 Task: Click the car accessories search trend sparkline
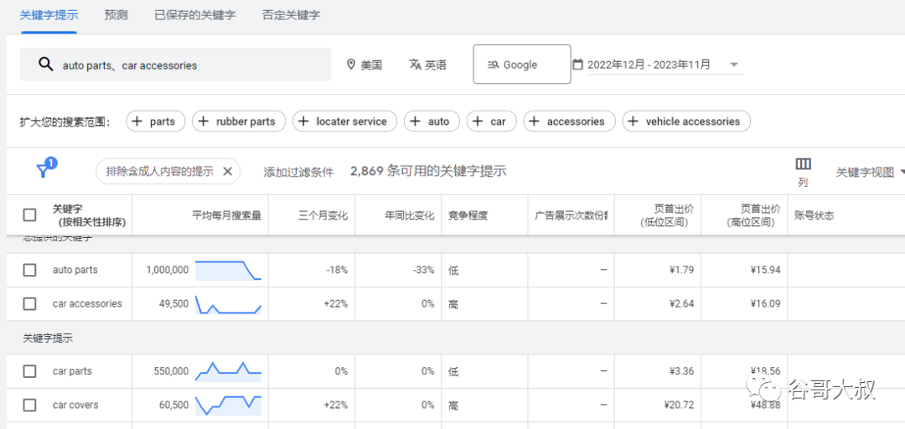point(228,304)
